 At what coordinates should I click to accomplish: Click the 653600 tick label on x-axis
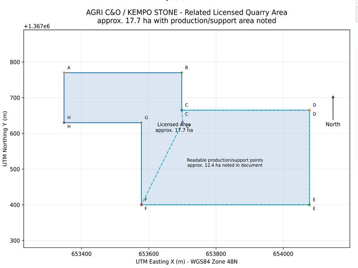click(149, 254)
